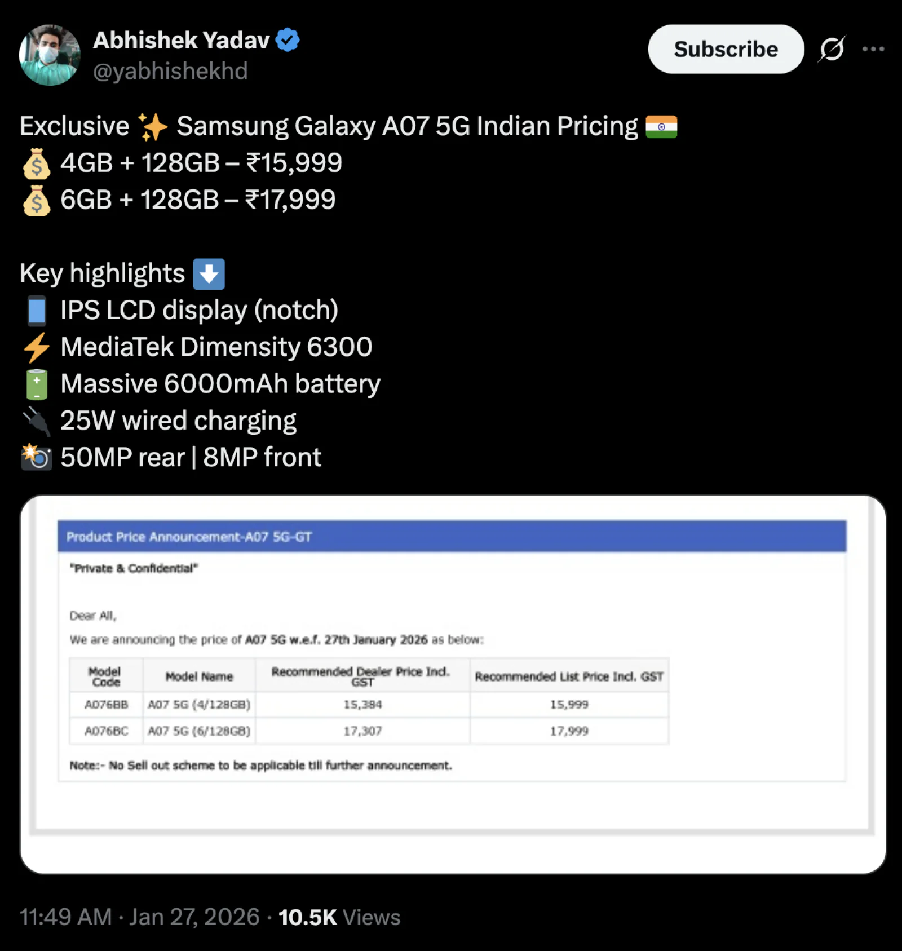Viewport: 902px width, 951px height.
Task: Open the three-dot more options menu
Action: click(x=873, y=49)
